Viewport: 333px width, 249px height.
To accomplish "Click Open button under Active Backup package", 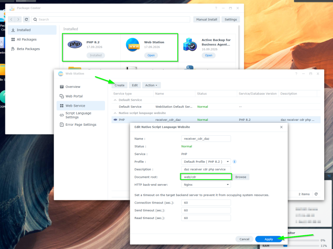I will pos(209,55).
